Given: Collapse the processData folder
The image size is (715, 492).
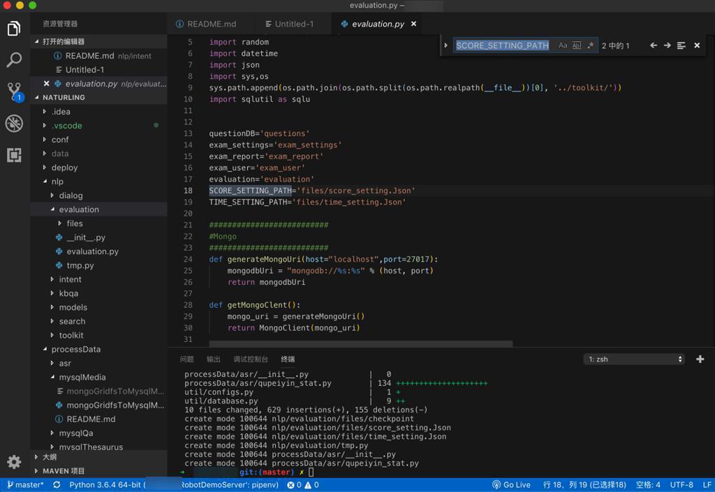Looking at the screenshot, I should 98,350.
